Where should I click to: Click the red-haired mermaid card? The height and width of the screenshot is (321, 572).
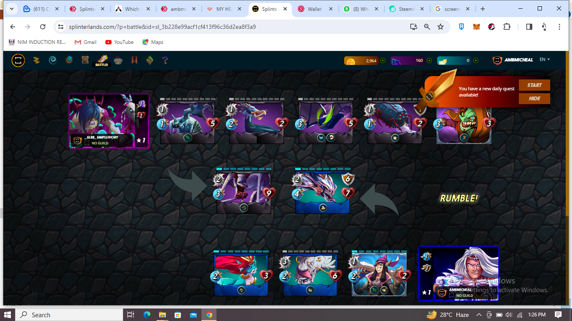[x=241, y=274]
